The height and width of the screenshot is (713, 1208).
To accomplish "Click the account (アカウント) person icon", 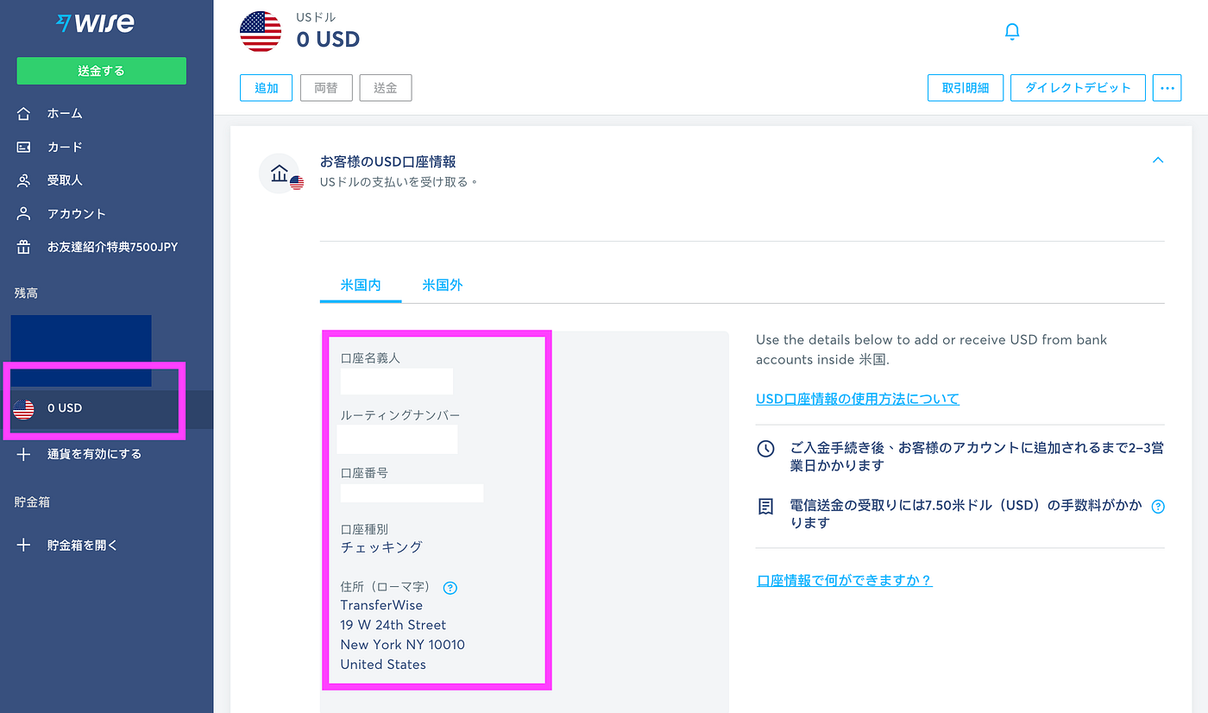I will pyautogui.click(x=23, y=213).
